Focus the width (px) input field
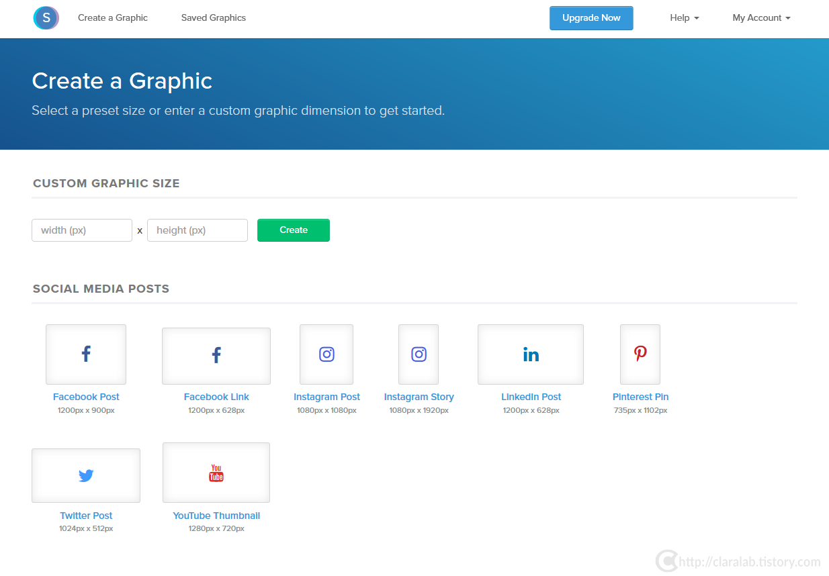This screenshot has width=829, height=576. pos(82,230)
